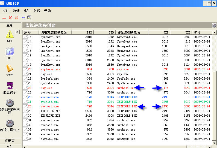217x148 pixels.
Task: Click the help question mark toolbar icon
Action: tap(29, 18)
